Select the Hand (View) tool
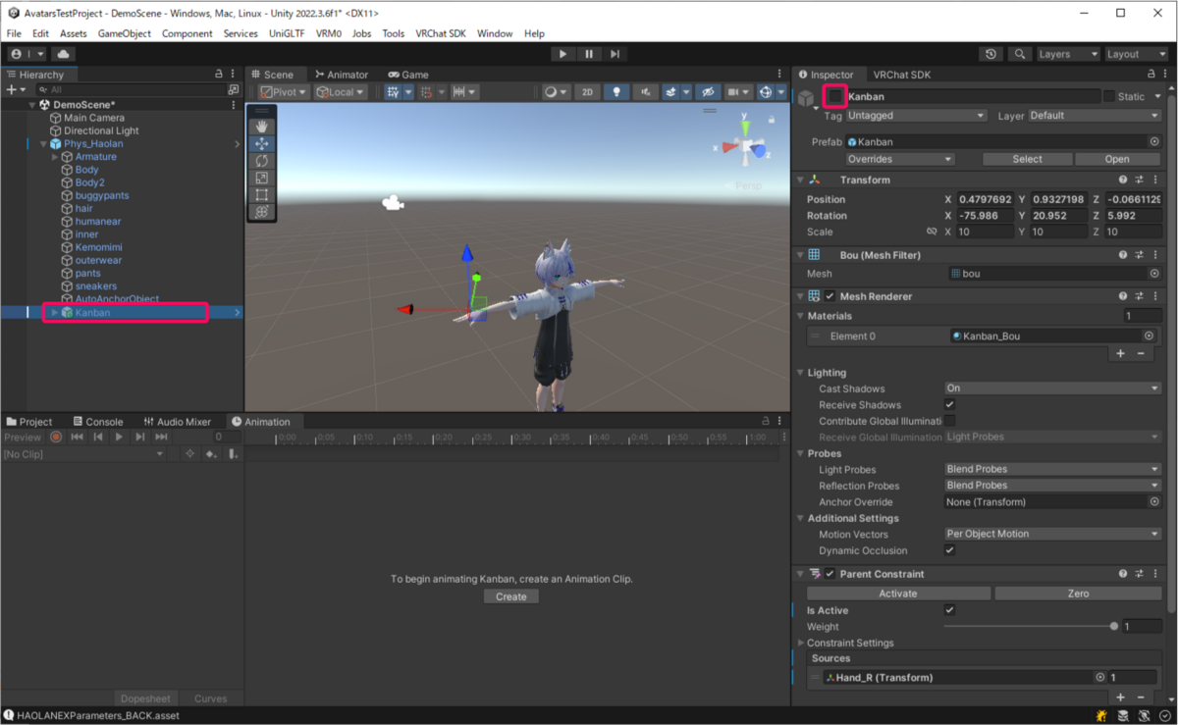Screen dimensions: 1178x725 (x=261, y=126)
